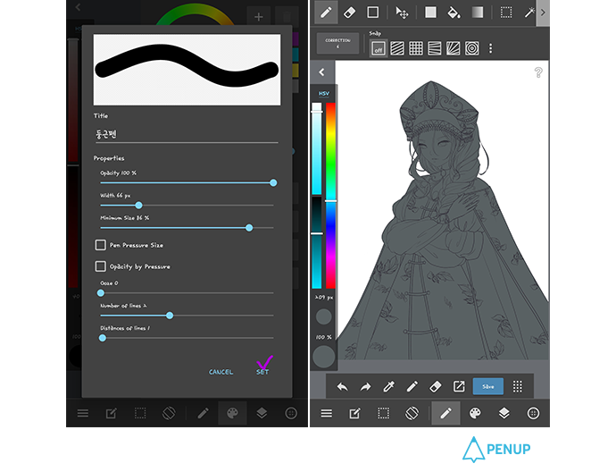This screenshot has width=616, height=472.
Task: Select the dotted Selection tool in top toolbar
Action: point(506,13)
